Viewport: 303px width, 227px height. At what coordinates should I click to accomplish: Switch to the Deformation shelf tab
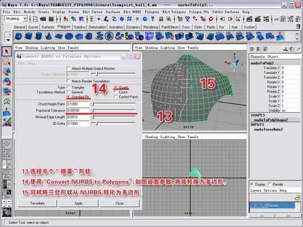[x=97, y=27]
